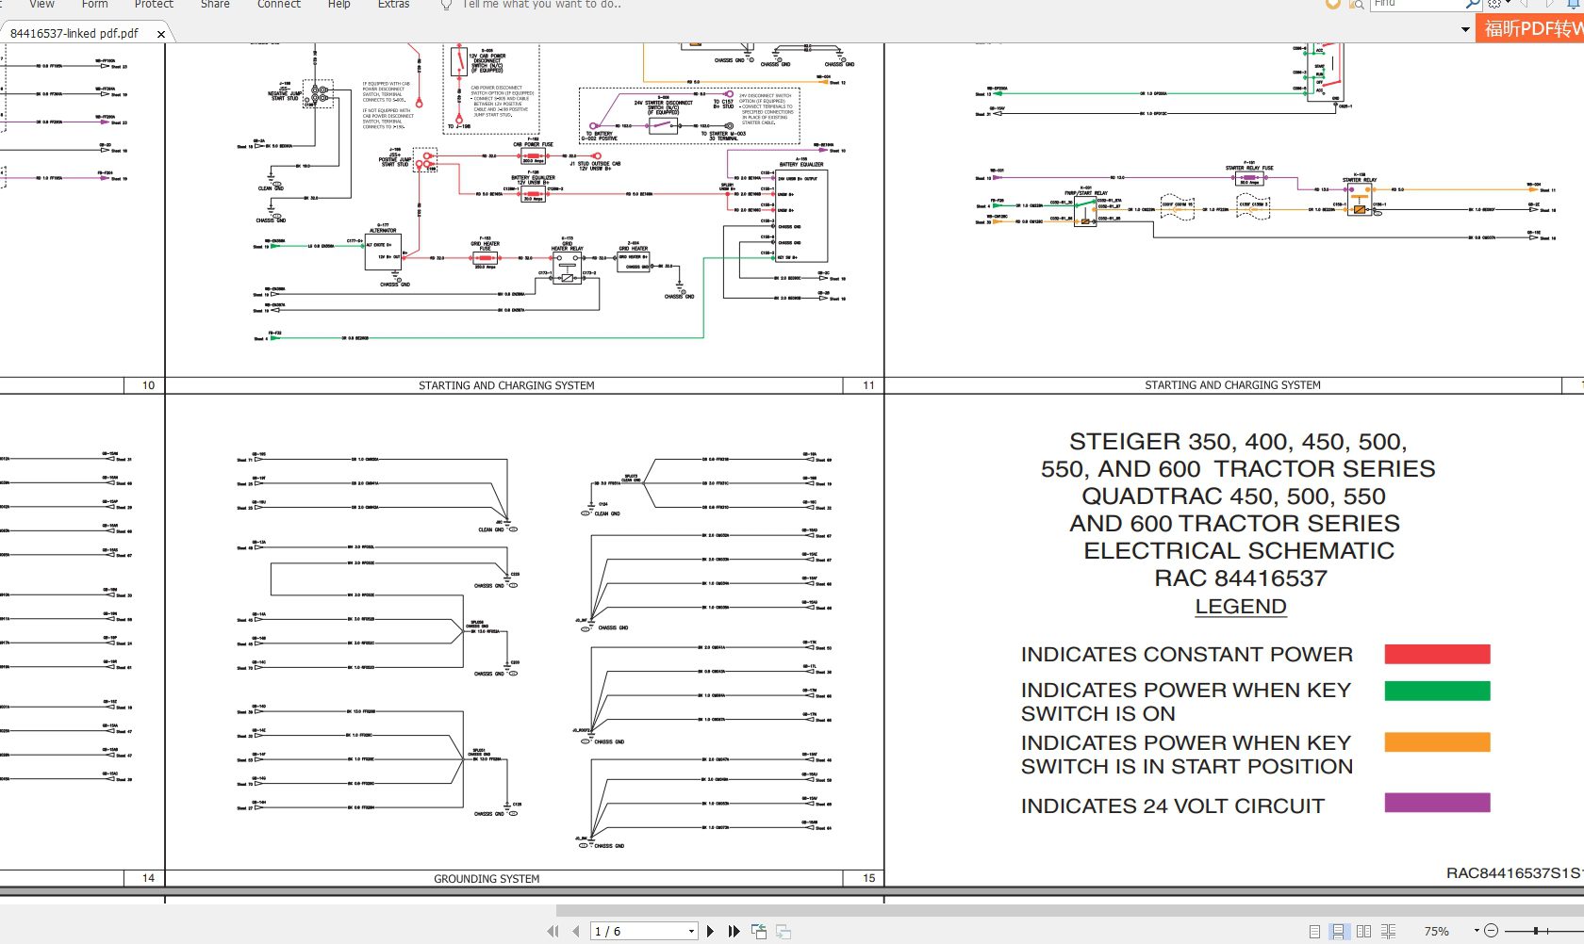Select the continuous facing view icon
Screen dimensions: 1584x944
click(1389, 931)
